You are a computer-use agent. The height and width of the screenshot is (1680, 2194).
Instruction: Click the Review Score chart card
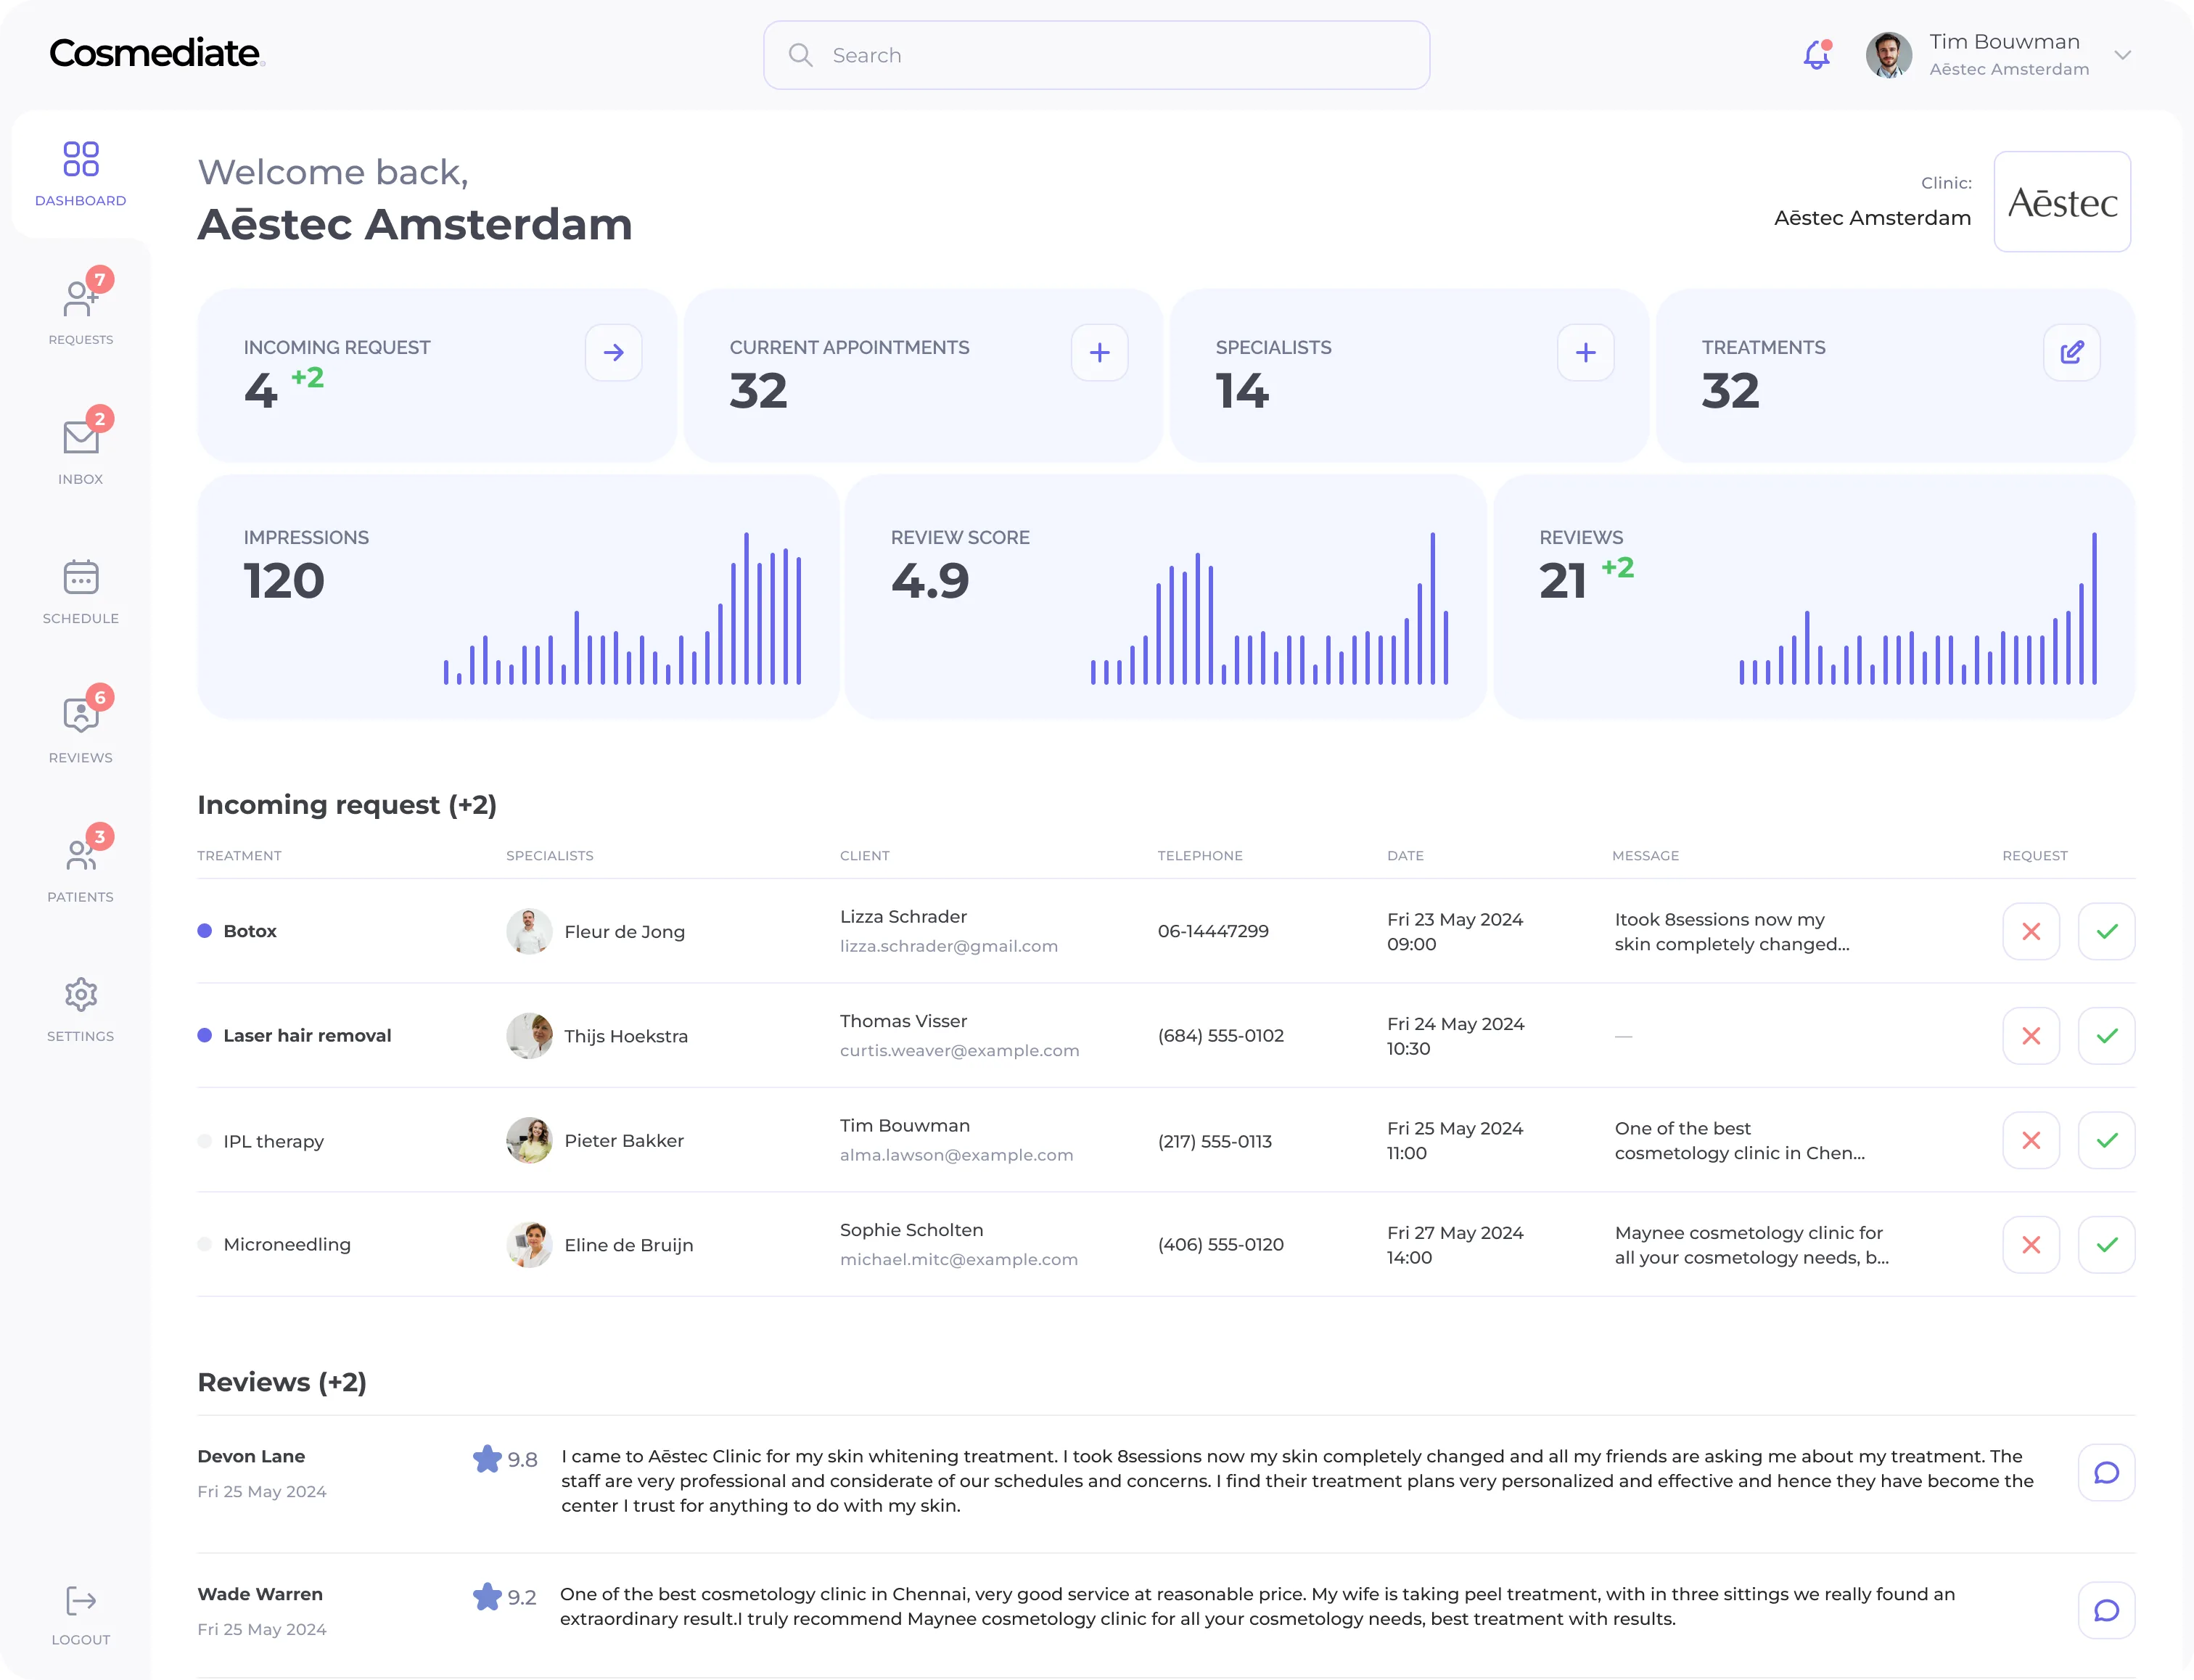[1165, 597]
